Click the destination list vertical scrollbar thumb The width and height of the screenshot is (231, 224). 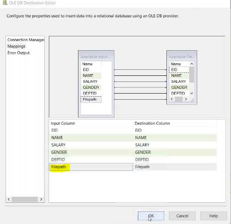click(x=192, y=75)
